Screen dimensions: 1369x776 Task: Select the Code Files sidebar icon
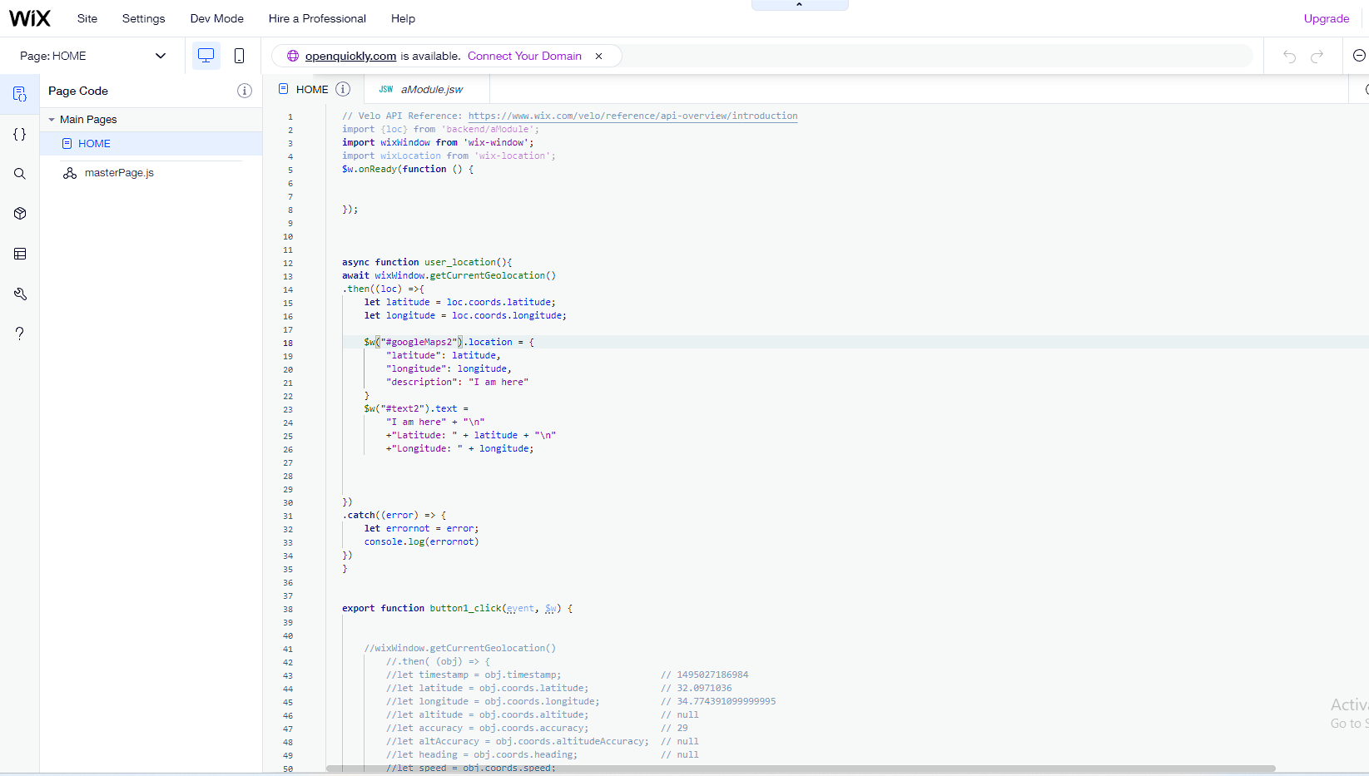tap(19, 134)
